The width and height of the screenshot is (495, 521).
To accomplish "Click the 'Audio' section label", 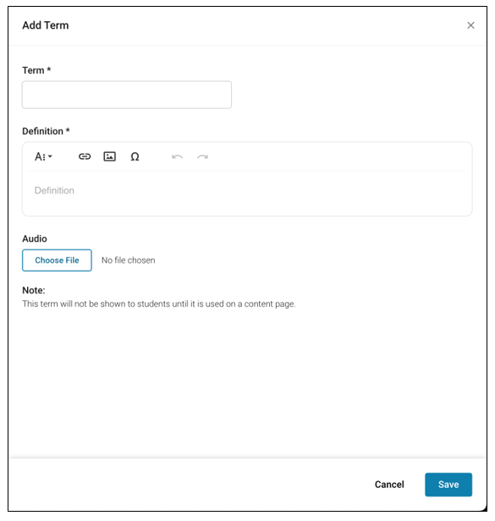I will [35, 239].
